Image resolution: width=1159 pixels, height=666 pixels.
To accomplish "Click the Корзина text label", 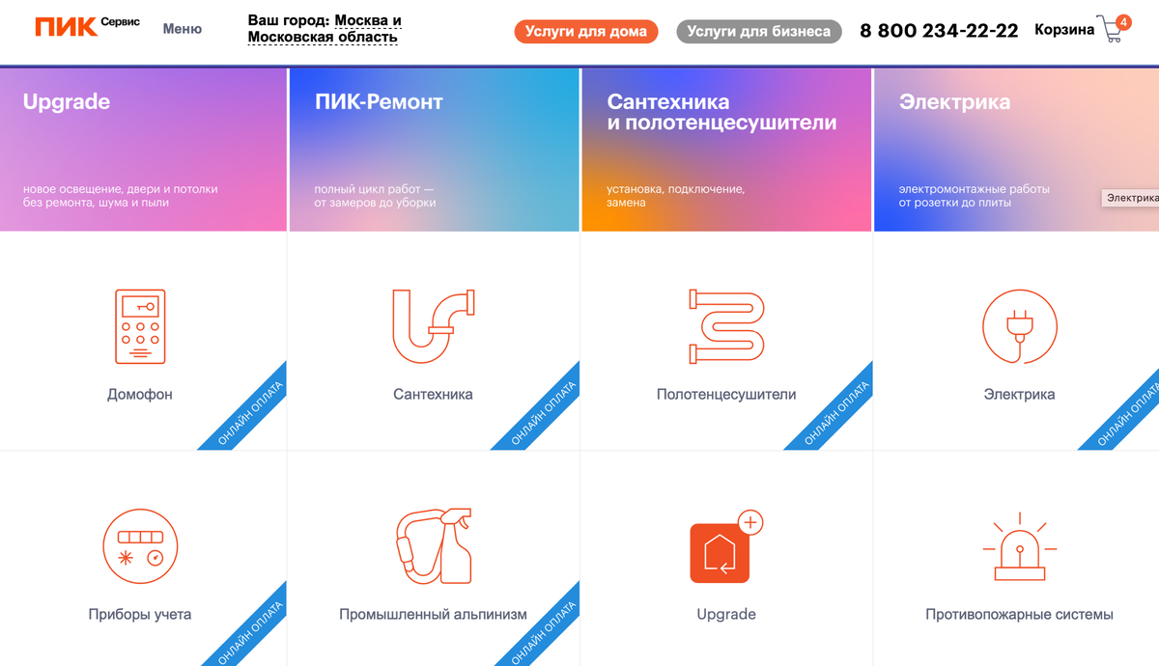I will tap(1064, 30).
